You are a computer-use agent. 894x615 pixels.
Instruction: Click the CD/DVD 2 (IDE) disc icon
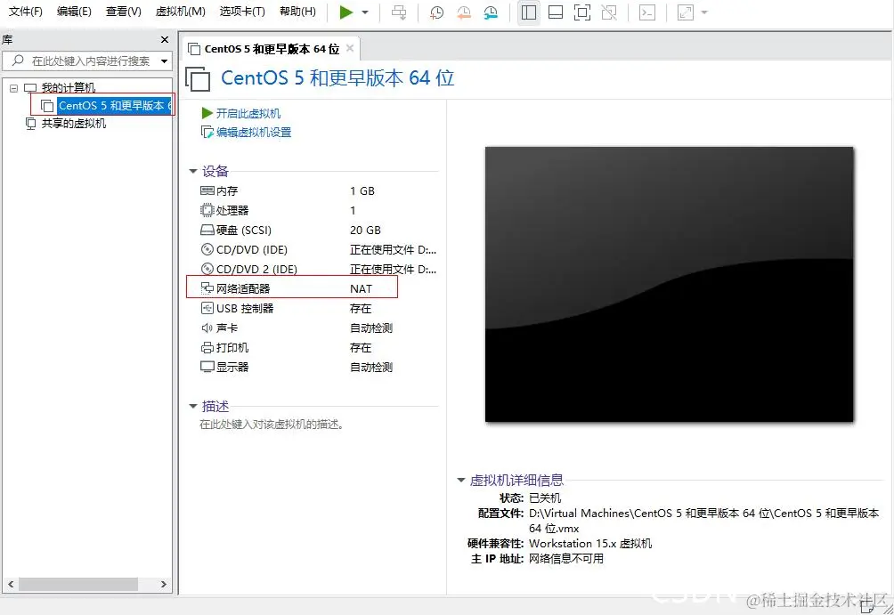point(207,269)
